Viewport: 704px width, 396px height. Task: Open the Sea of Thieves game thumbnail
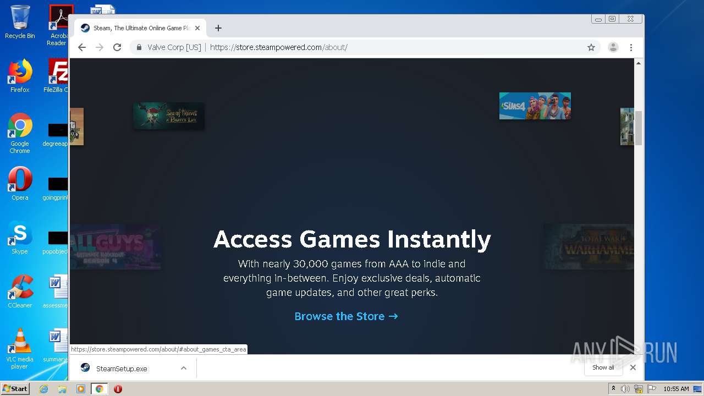click(169, 116)
